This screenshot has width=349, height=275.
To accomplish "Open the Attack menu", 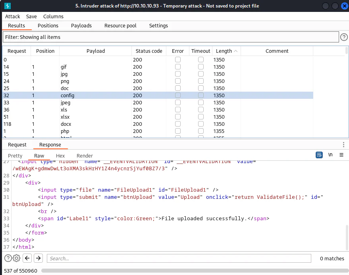I will click(x=12, y=16).
